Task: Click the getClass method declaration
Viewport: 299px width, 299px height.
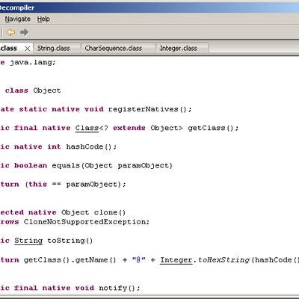Action: click(x=206, y=128)
